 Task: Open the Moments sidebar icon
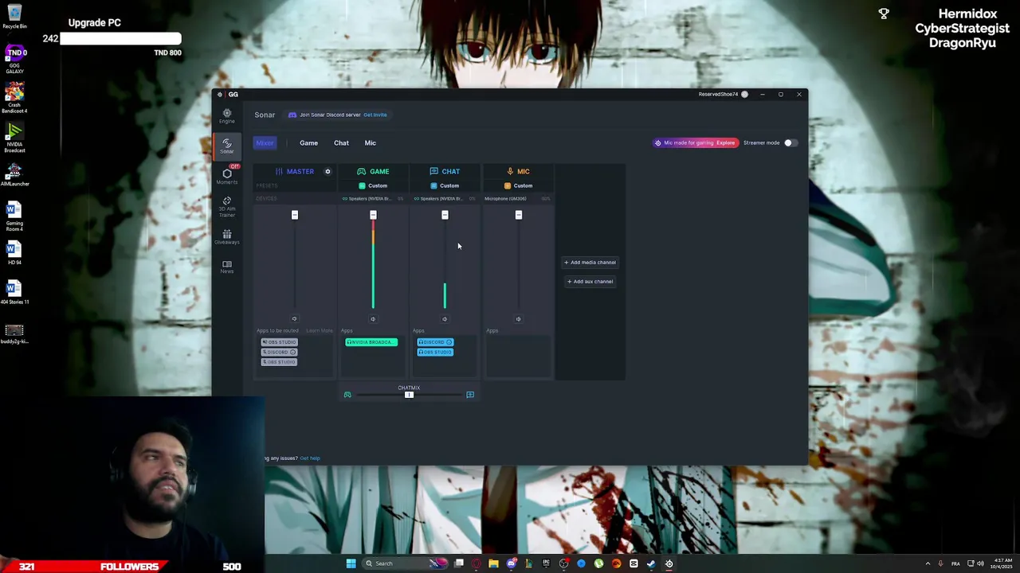(x=227, y=176)
